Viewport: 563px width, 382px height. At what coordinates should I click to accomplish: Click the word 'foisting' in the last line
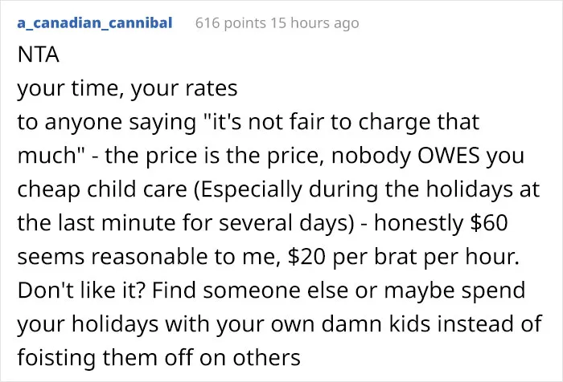click(x=56, y=358)
